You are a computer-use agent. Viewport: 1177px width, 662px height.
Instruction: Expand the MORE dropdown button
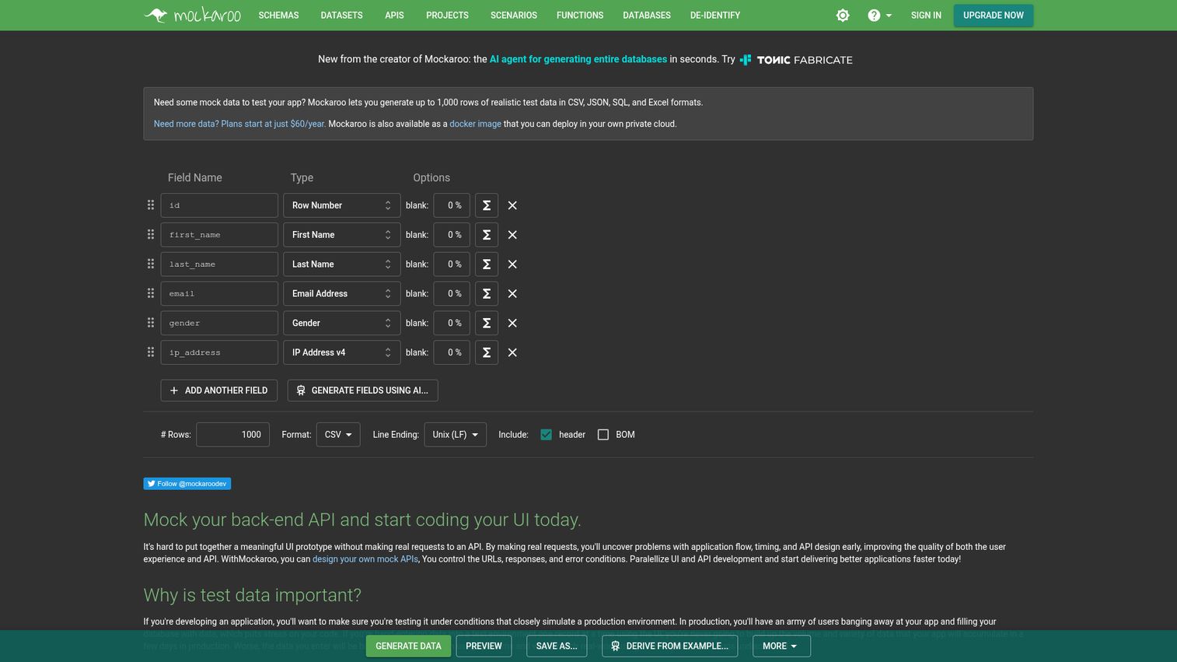point(781,646)
